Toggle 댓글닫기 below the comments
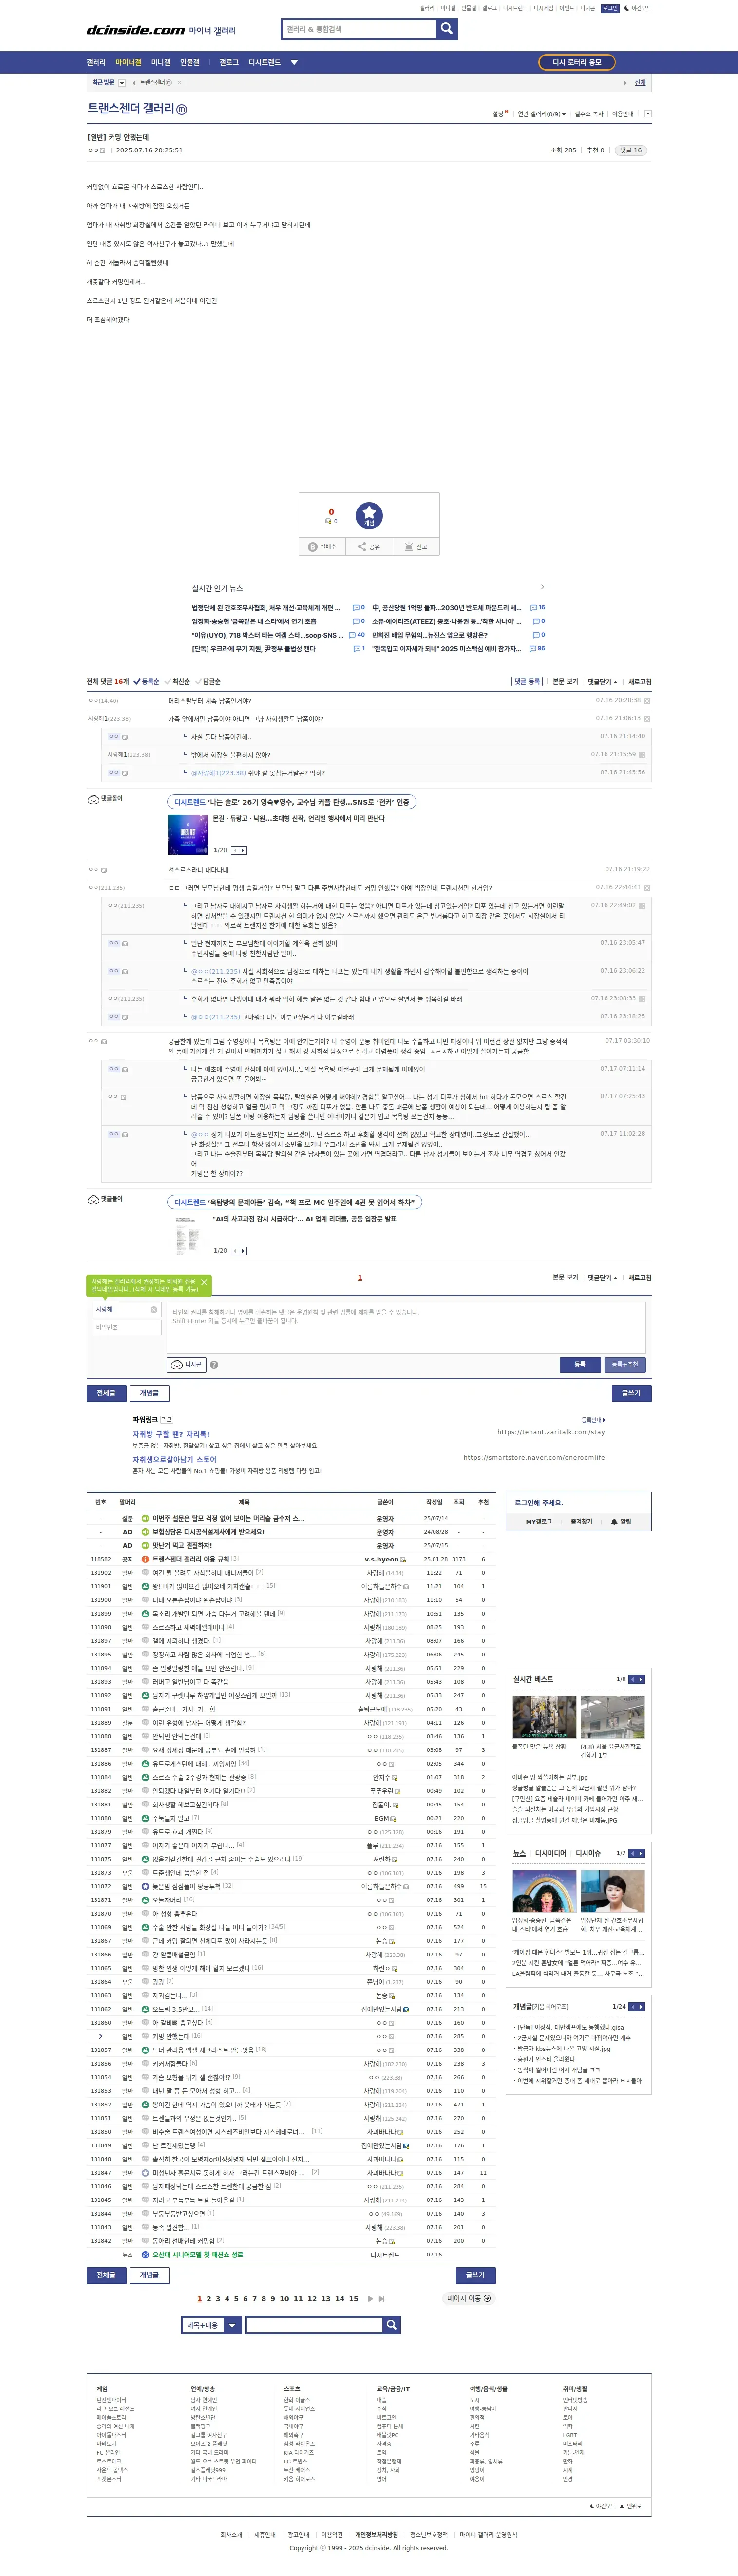 pyautogui.click(x=602, y=1277)
